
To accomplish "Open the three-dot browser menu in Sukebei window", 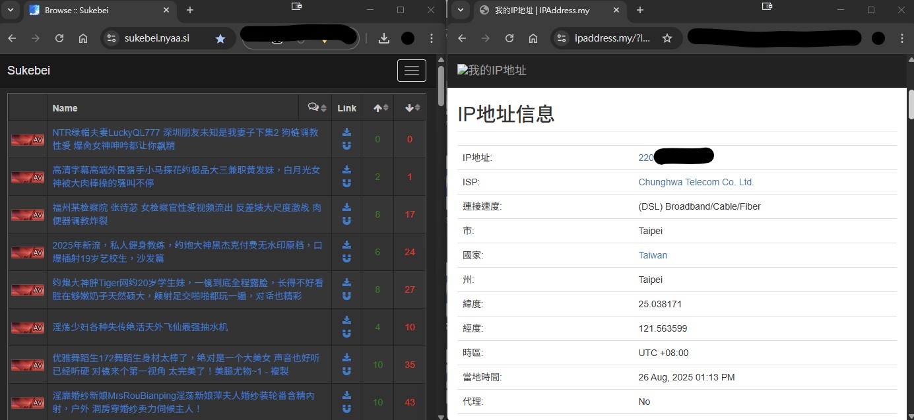I will 432,38.
